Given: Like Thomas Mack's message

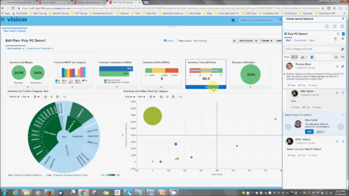Looking at the screenshot, I should point(302,85).
